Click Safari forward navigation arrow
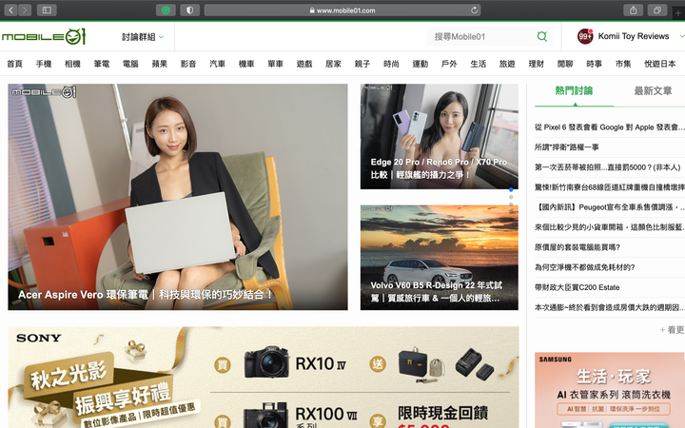 tap(25, 10)
